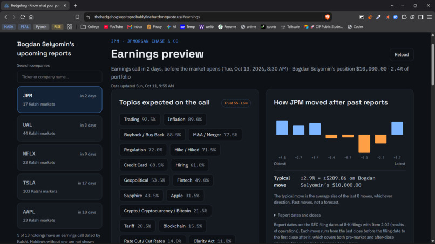
Task: Select the AAPL company card
Action: pos(60,216)
